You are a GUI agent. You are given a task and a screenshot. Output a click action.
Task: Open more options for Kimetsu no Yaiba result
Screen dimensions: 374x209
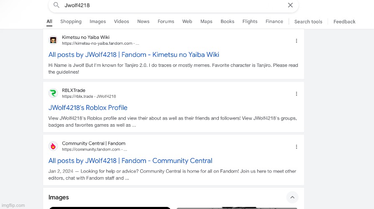tap(297, 41)
